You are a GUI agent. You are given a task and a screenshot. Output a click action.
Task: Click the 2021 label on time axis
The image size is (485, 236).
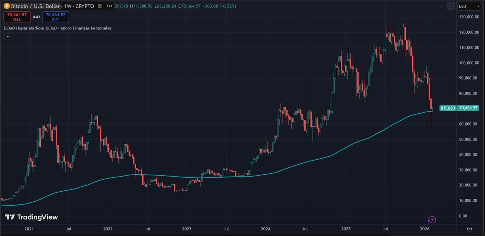click(x=30, y=229)
